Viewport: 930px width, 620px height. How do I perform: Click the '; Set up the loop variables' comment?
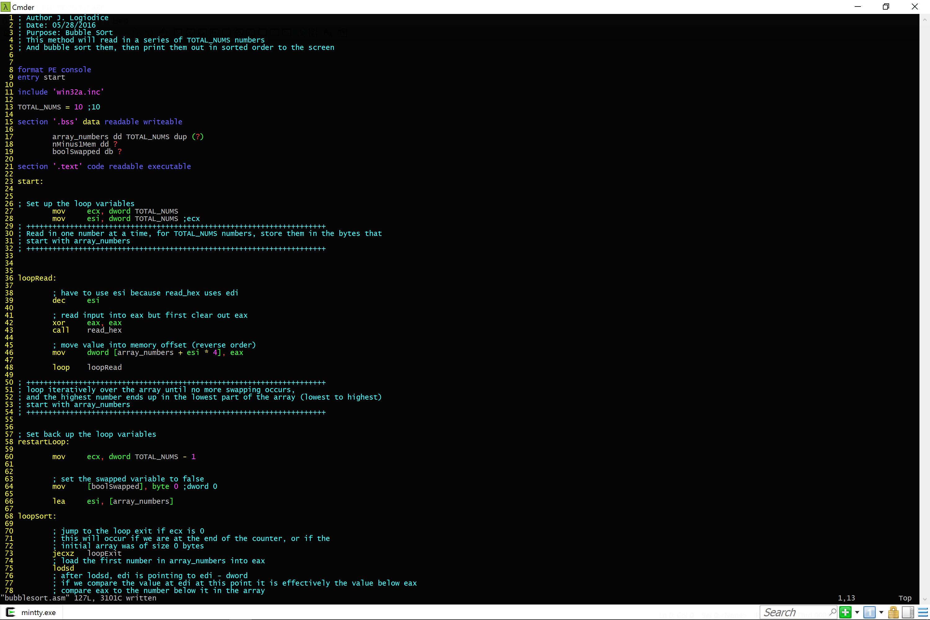(x=76, y=204)
